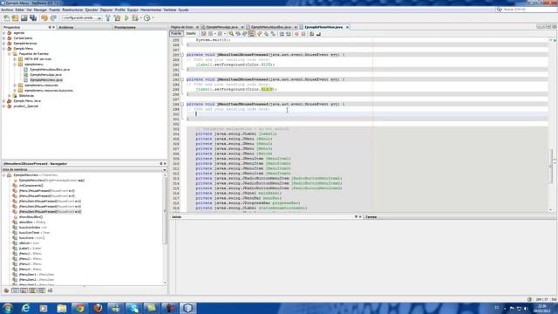The image size is (558, 314).
Task: Open the Herramientas menu
Action: click(151, 10)
